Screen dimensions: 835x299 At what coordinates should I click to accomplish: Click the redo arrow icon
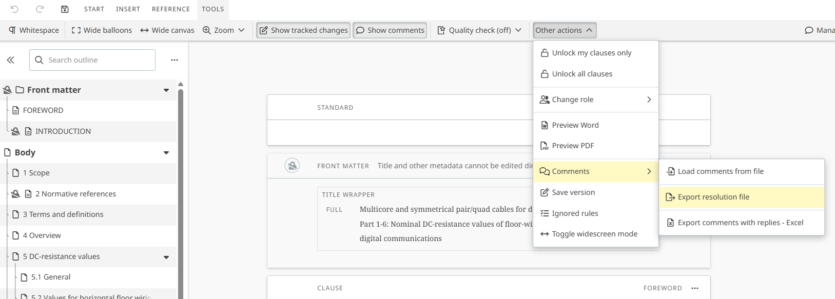pos(40,9)
